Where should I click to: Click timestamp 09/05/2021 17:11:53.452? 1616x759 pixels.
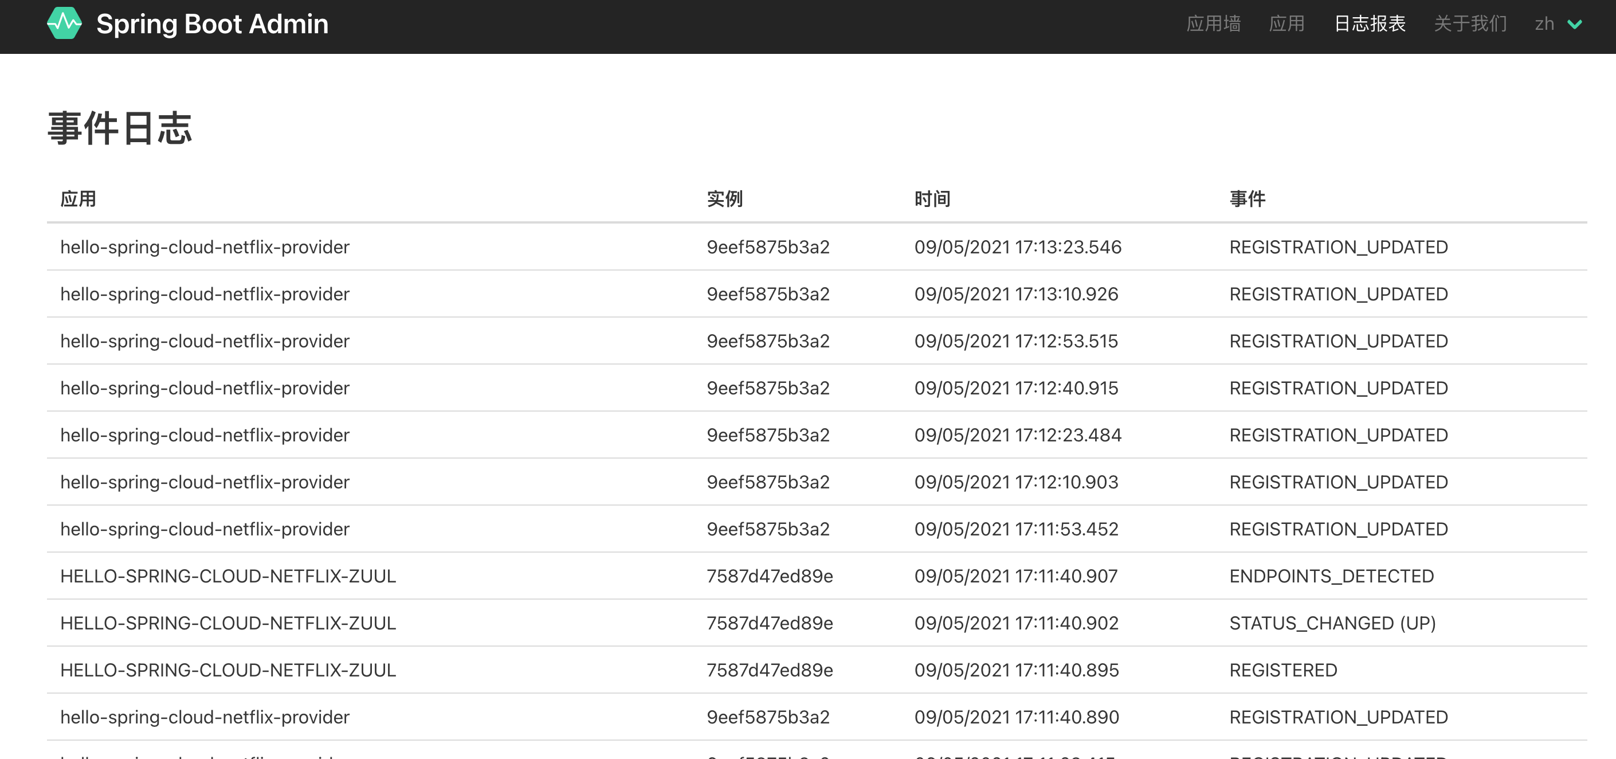(1016, 529)
